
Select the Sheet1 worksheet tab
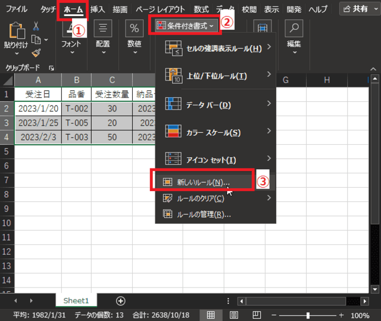point(76,301)
